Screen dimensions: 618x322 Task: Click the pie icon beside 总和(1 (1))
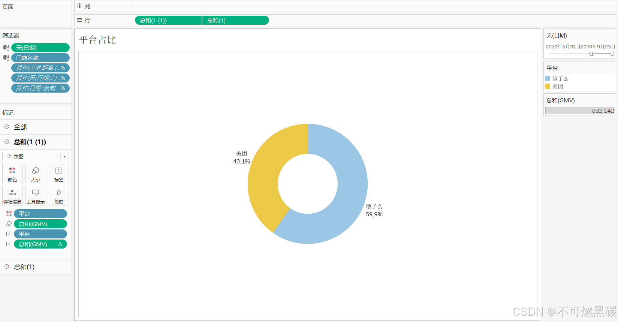point(7,142)
